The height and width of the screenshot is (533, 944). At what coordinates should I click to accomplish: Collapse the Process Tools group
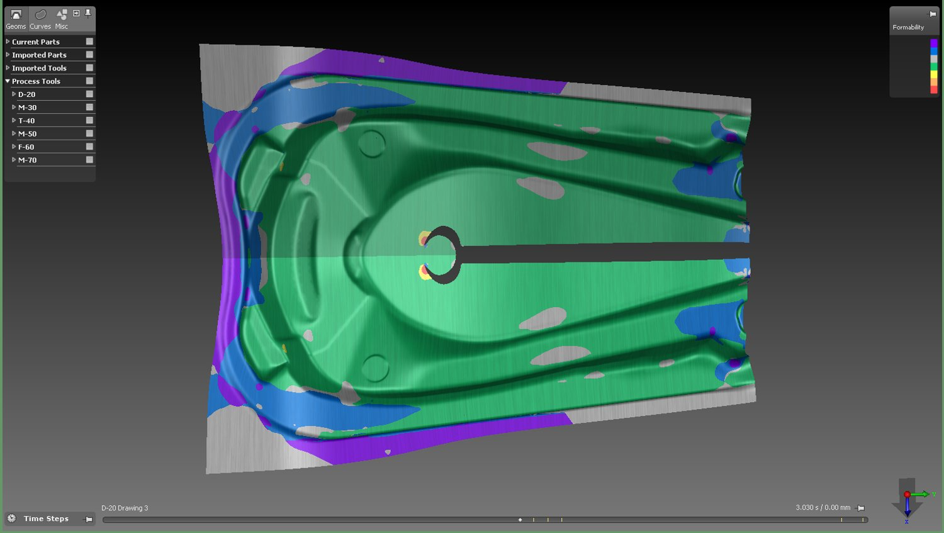point(8,81)
